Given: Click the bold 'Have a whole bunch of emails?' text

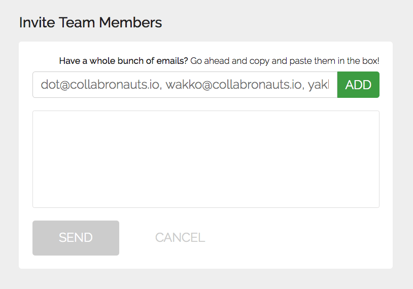Looking at the screenshot, I should [123, 61].
